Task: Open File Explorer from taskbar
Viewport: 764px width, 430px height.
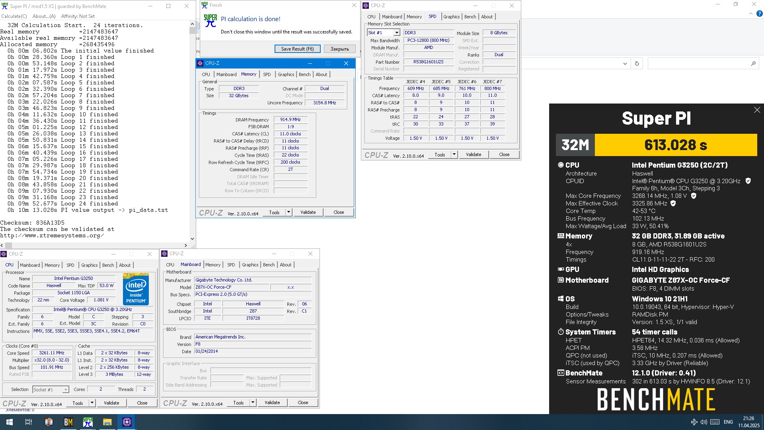Action: (107, 422)
